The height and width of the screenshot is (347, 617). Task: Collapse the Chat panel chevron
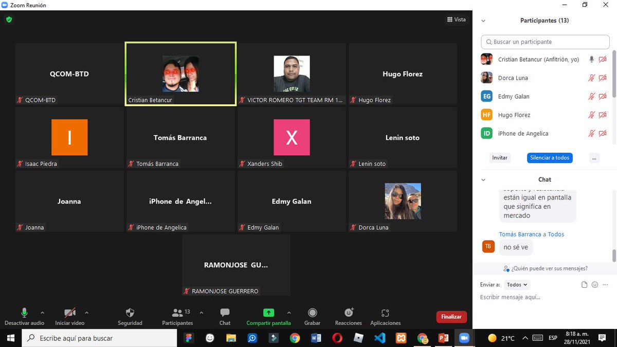click(x=483, y=180)
